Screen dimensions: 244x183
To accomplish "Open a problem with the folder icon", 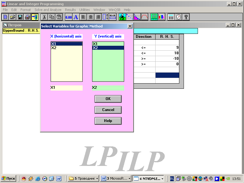I will [13, 17].
